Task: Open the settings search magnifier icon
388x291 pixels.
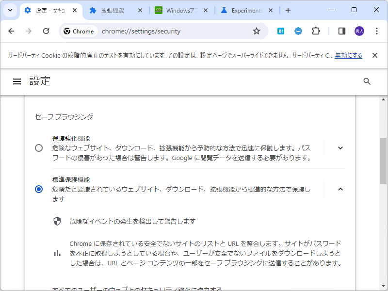Action: point(367,81)
